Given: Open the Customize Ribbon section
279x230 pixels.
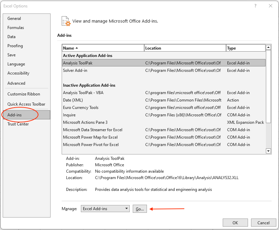Looking at the screenshot, I should coord(24,94).
